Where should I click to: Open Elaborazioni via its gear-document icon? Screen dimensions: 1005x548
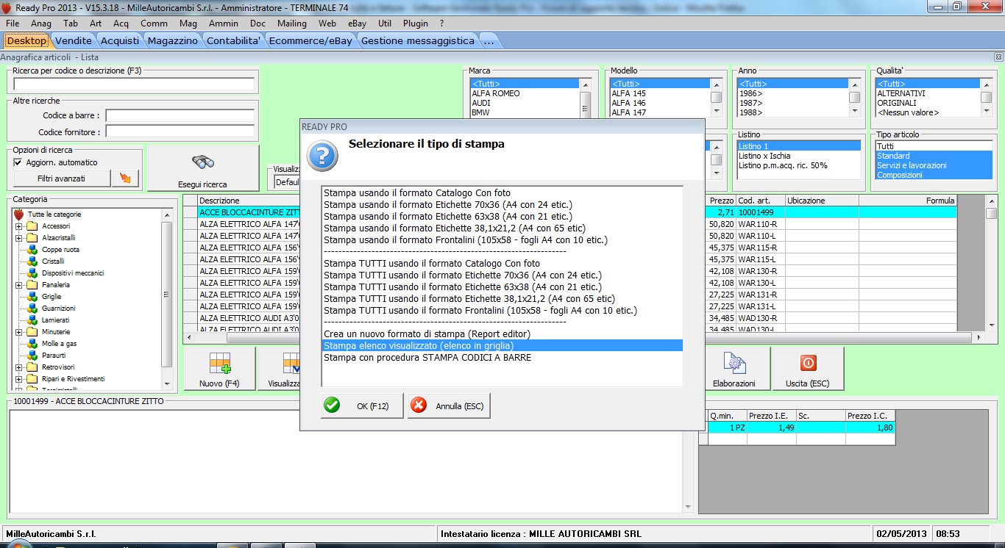[734, 364]
